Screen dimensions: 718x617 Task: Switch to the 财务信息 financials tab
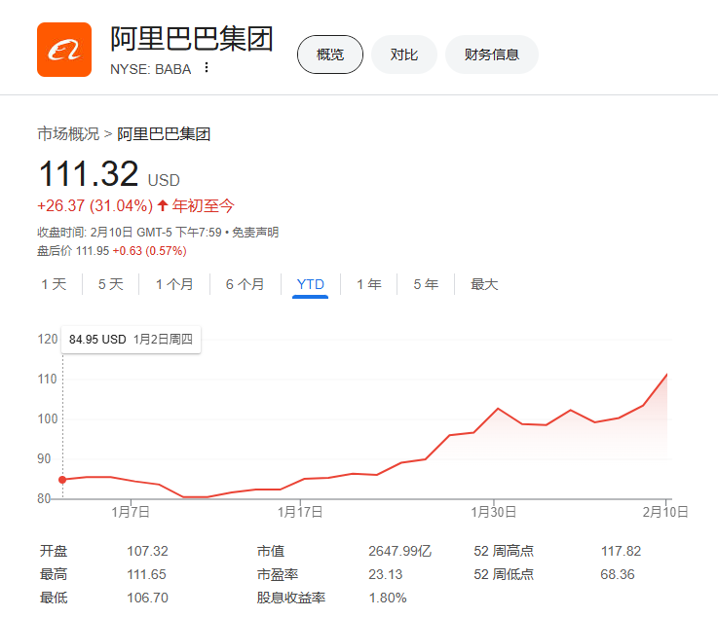[491, 54]
